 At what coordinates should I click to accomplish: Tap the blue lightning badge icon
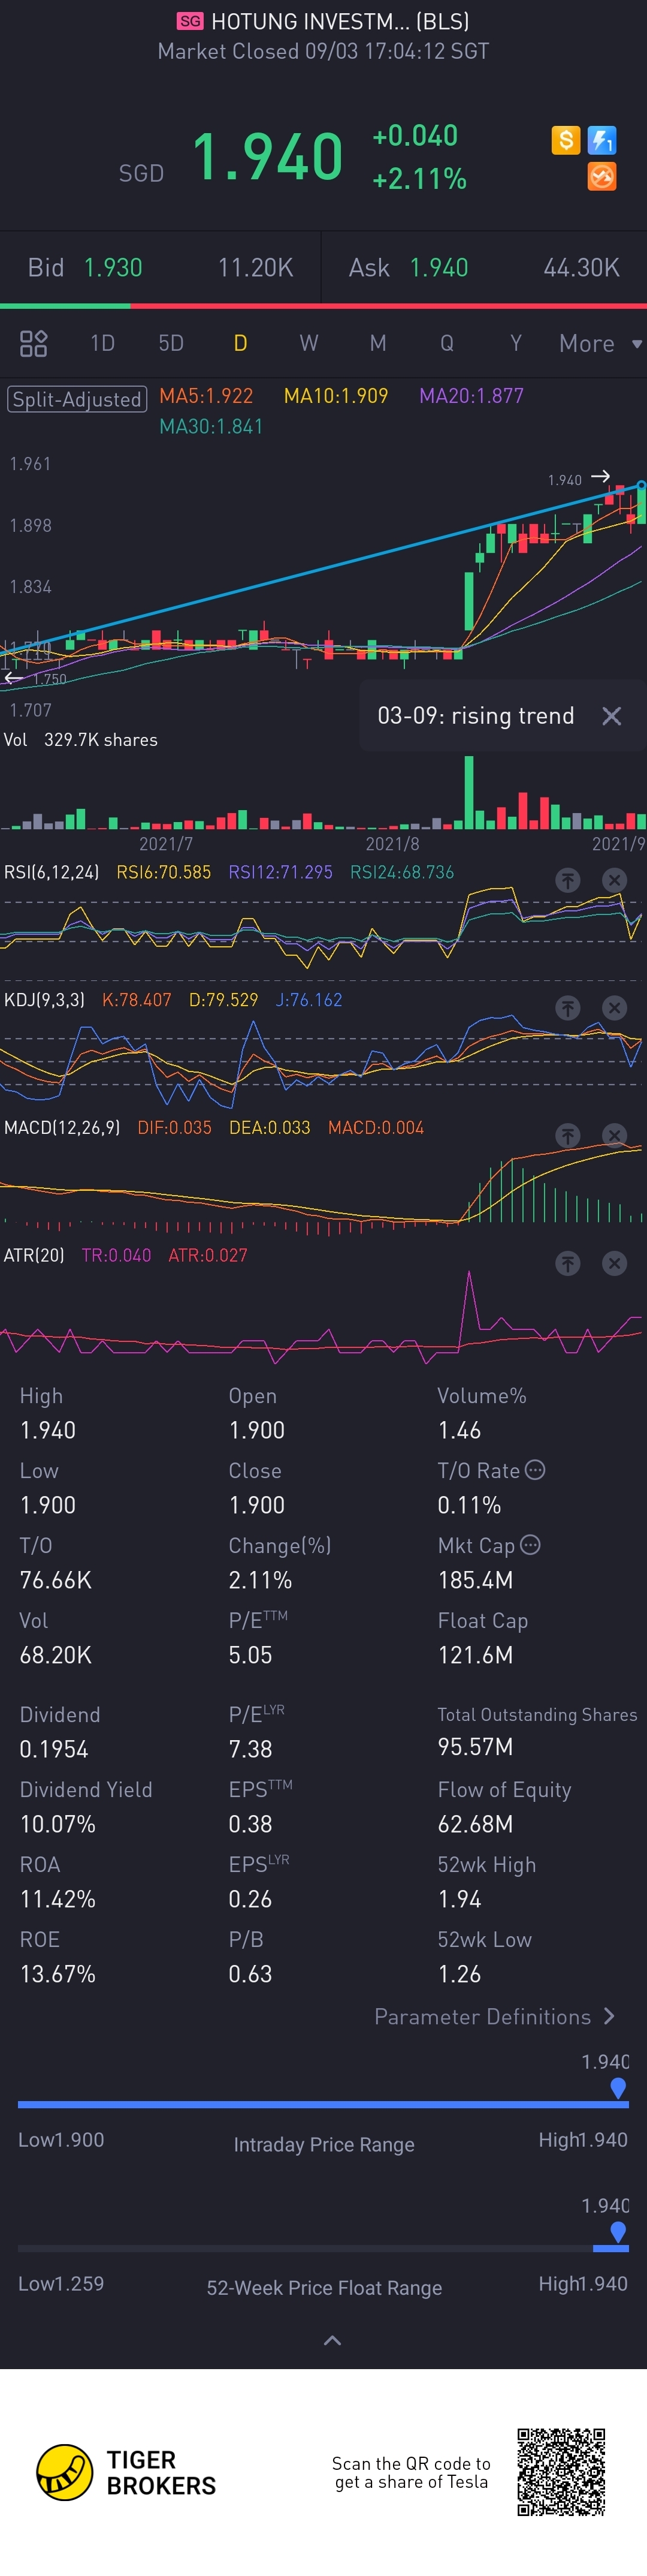tap(602, 140)
